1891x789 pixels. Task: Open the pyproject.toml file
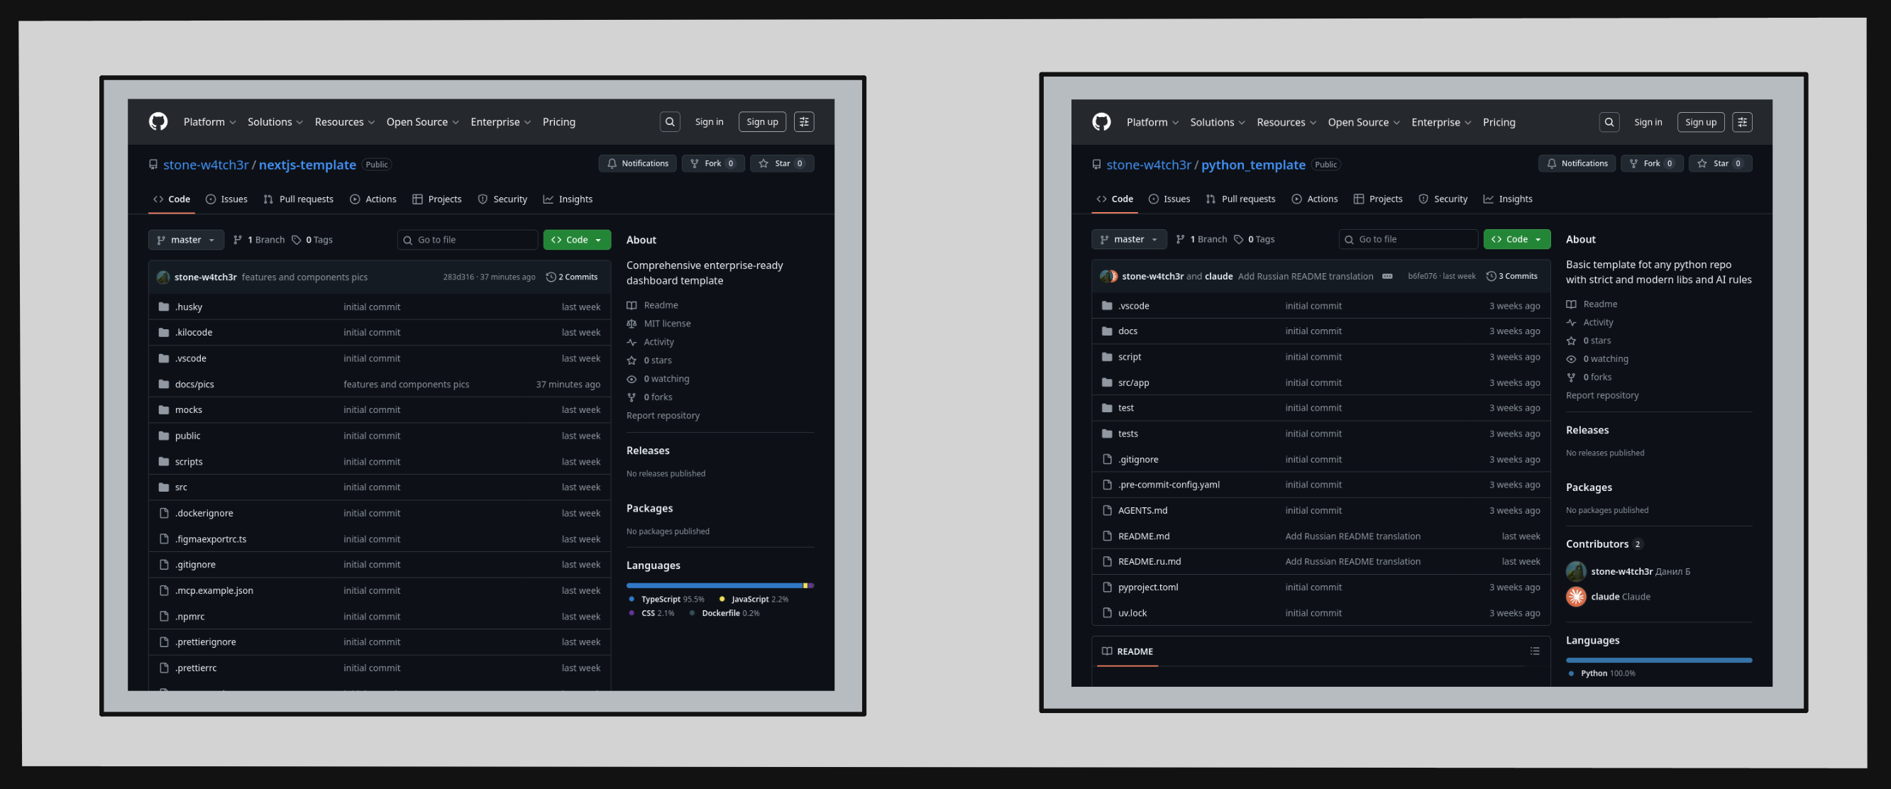1147,588
